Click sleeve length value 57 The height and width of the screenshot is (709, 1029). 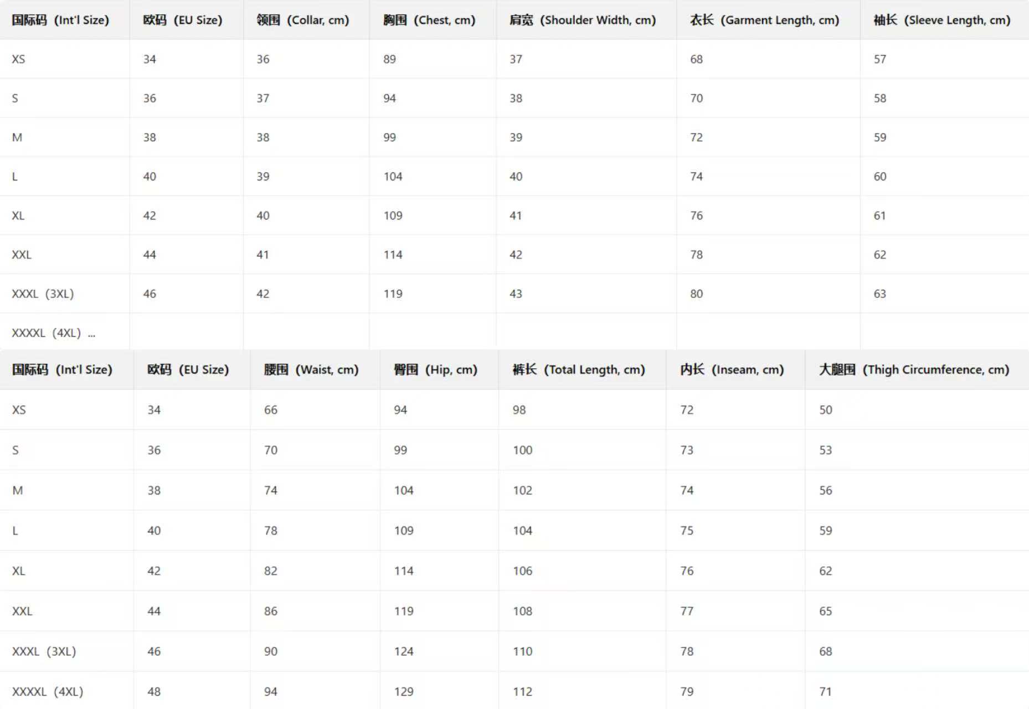pos(880,59)
